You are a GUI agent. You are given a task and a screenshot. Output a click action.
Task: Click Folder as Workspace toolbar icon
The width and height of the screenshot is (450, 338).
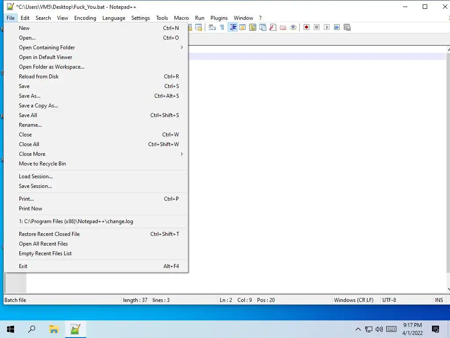[283, 27]
